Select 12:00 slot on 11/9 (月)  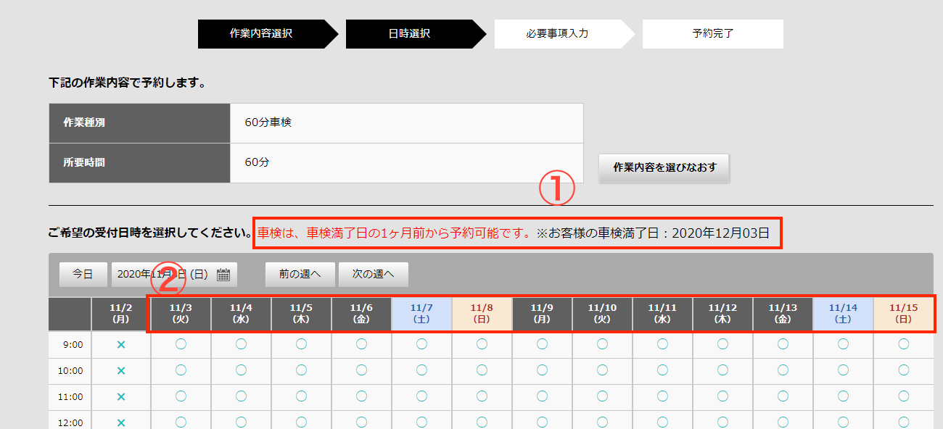point(542,422)
